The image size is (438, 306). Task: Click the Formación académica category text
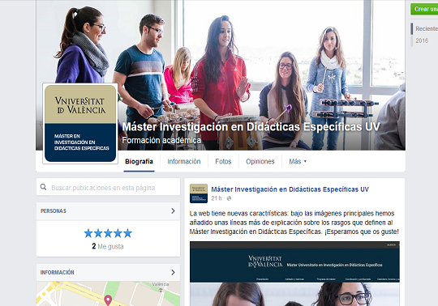[x=161, y=140]
